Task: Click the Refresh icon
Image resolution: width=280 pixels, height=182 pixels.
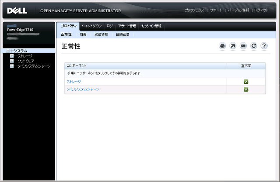Action: coord(254,46)
